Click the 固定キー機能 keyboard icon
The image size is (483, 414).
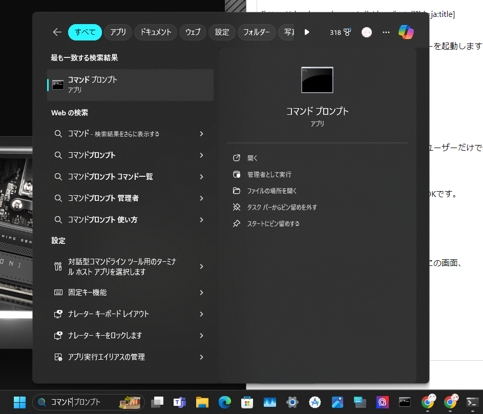pos(58,293)
